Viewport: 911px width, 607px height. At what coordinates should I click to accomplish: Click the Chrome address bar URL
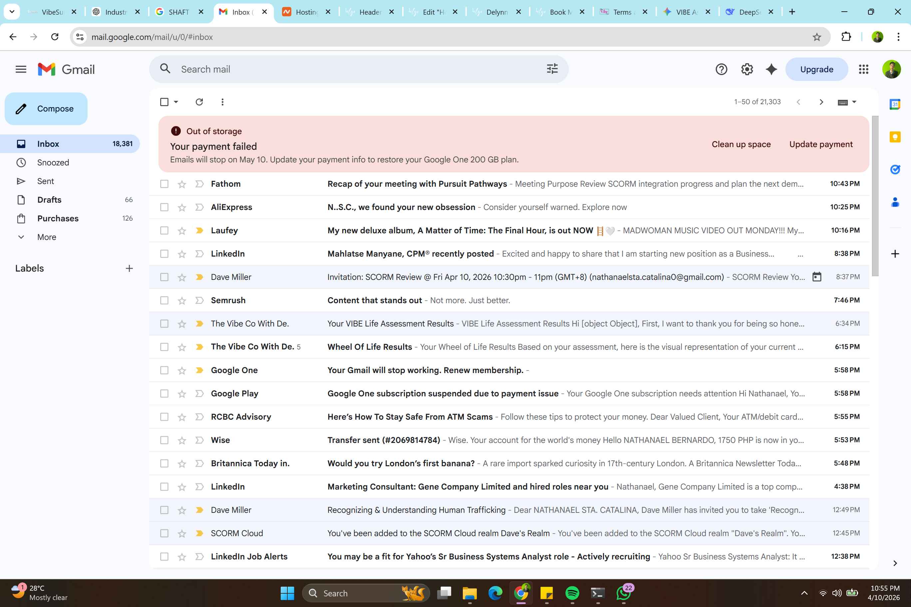tap(152, 37)
